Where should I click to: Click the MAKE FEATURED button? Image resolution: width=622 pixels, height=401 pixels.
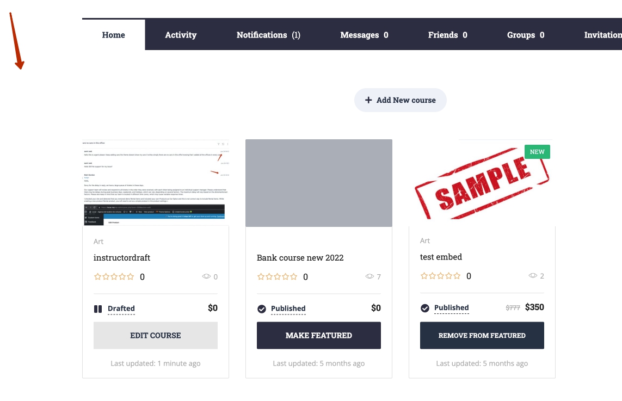click(x=319, y=335)
